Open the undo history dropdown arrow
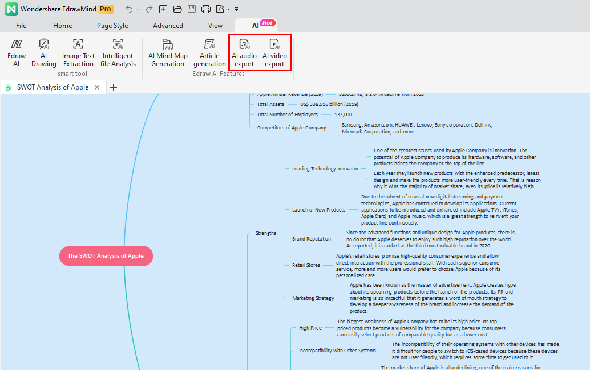 (x=138, y=9)
